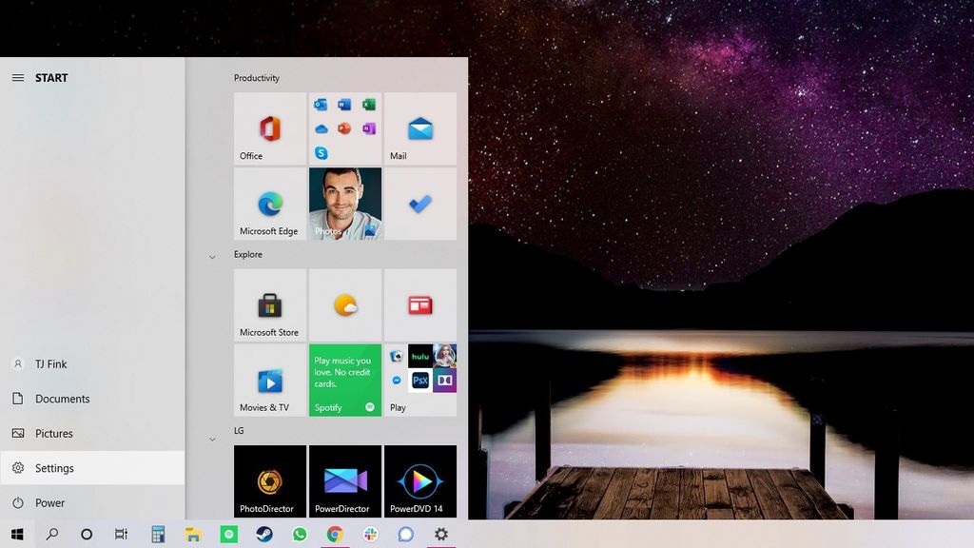This screenshot has width=974, height=548.
Task: Click the TJ Fink account entry
Action: (49, 363)
